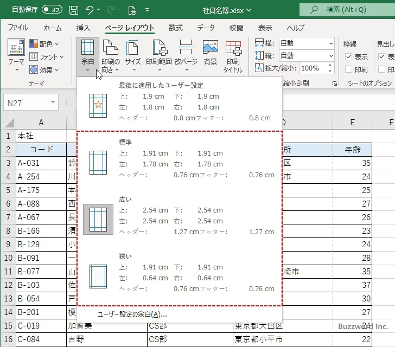Open ユーザー設定の余白(A)... custom margins

click(180, 314)
